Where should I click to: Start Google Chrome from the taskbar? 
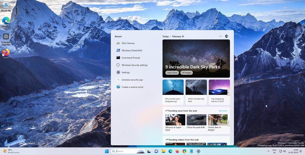click(184, 151)
